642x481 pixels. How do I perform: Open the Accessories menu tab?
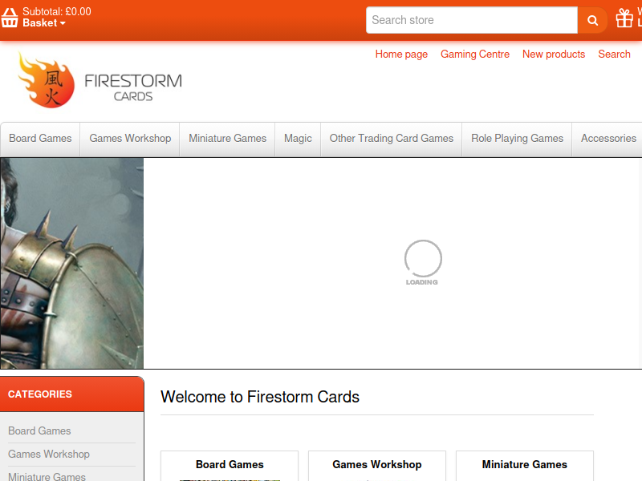608,139
